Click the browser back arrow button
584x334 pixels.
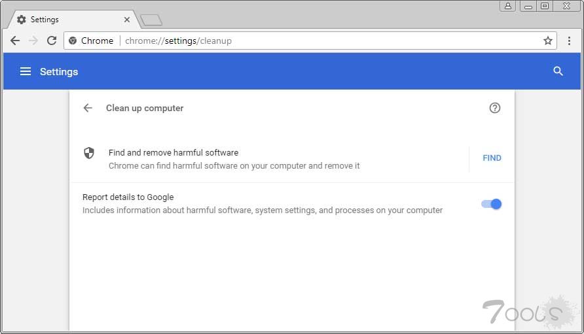[15, 41]
